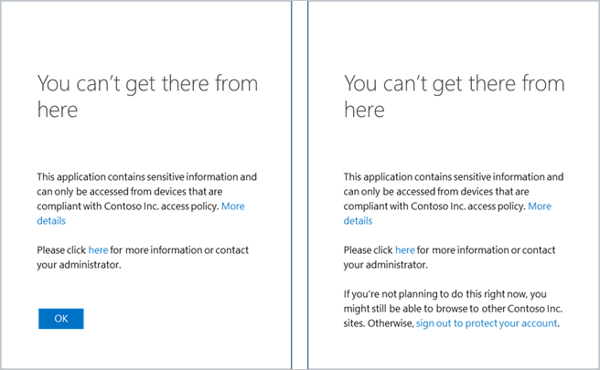Click 'sign out to protect your account' link
Viewport: 600px width, 370px height.
click(x=487, y=323)
